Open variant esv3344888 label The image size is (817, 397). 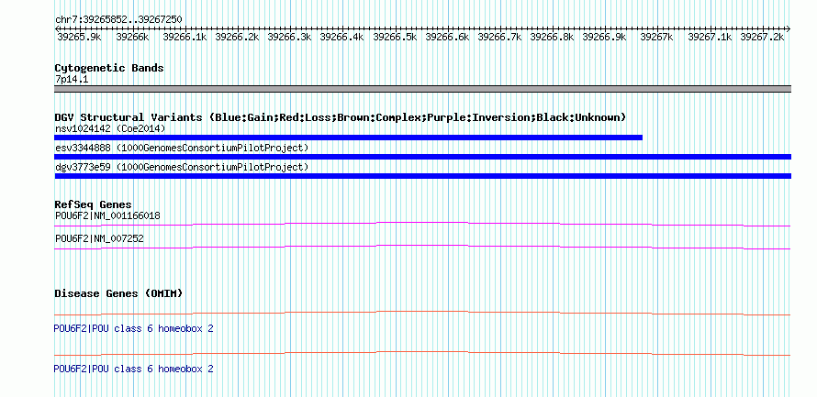click(x=182, y=148)
